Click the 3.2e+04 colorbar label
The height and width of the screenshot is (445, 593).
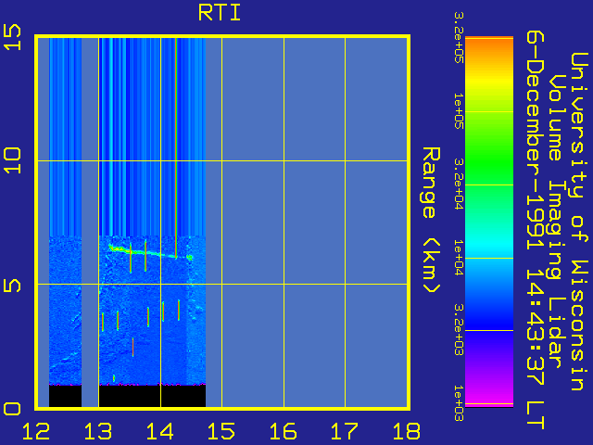(459, 184)
